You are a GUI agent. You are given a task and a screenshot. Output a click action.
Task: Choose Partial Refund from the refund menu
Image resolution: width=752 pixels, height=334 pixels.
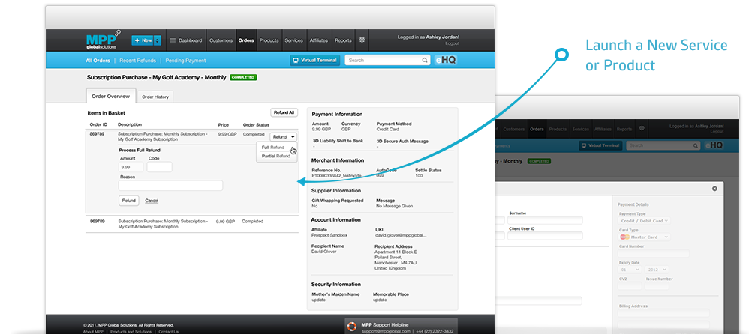(x=275, y=156)
